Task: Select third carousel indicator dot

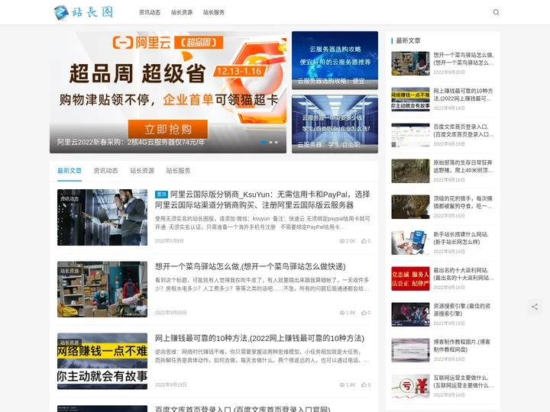Action: (276, 142)
